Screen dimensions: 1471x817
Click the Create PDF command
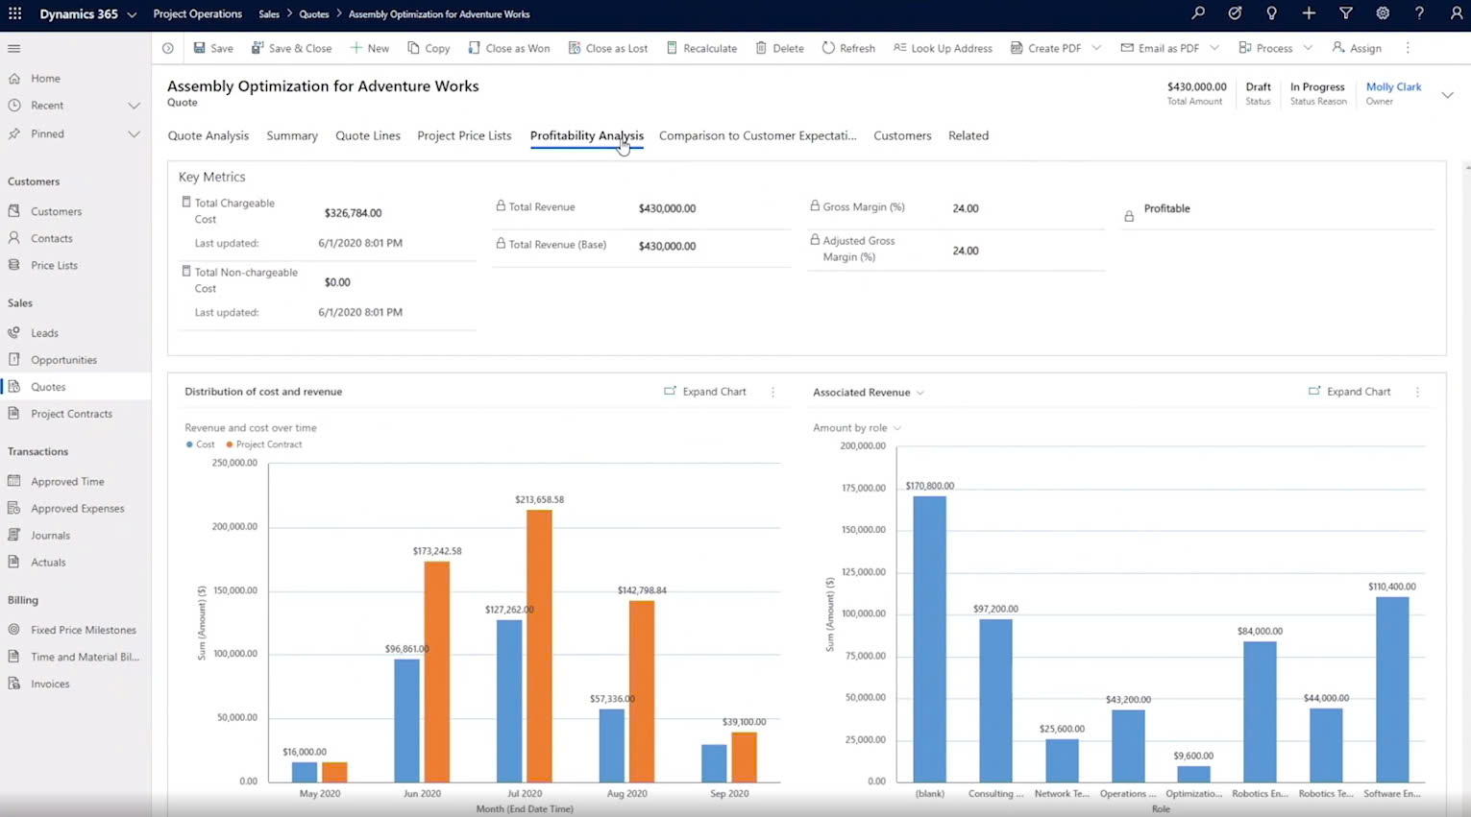coord(1045,48)
